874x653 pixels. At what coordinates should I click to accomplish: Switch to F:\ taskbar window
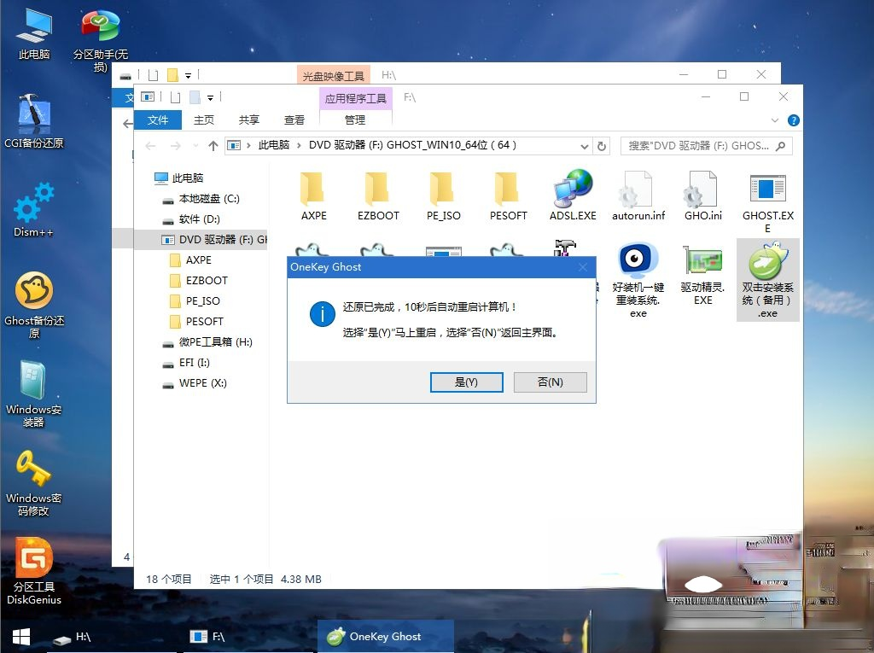coord(248,637)
